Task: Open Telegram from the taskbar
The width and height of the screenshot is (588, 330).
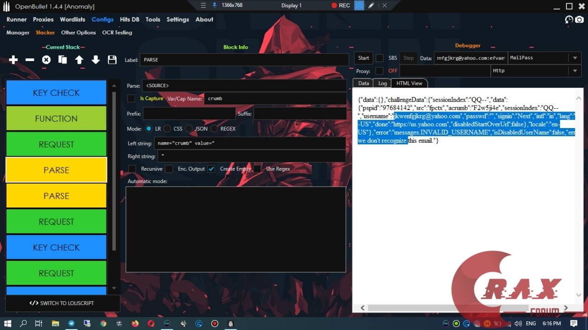Action: (x=71, y=324)
